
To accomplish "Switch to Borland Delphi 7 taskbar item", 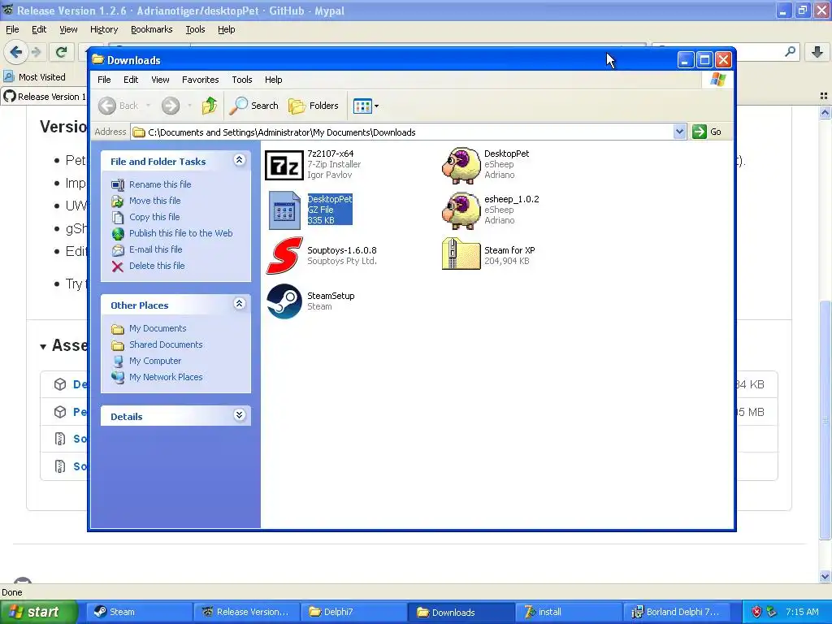I will [677, 612].
